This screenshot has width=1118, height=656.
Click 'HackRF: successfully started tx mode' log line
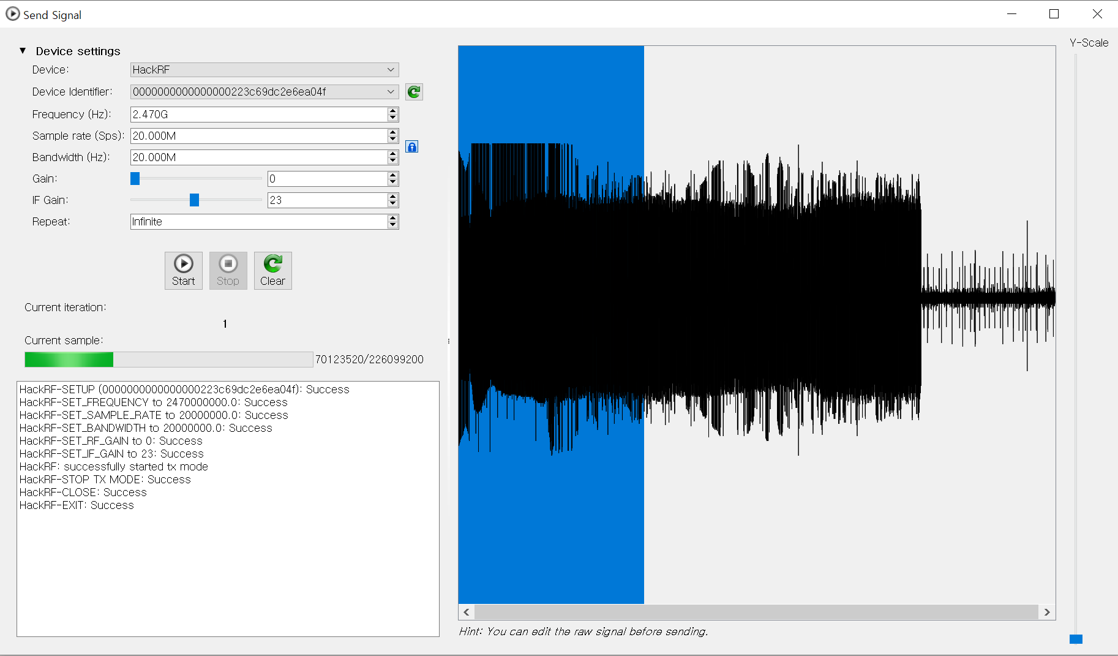pyautogui.click(x=114, y=467)
